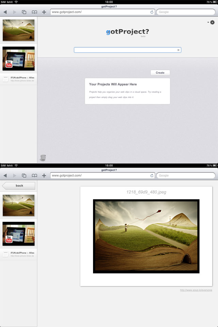Click filename 1218_69d9_480.jpeg title
This screenshot has height=327, width=218.
pyautogui.click(x=146, y=192)
